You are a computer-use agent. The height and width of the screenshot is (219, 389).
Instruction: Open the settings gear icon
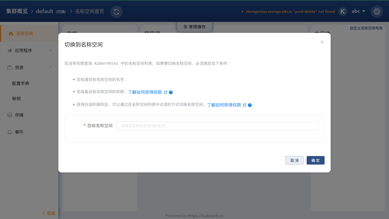coord(377,12)
